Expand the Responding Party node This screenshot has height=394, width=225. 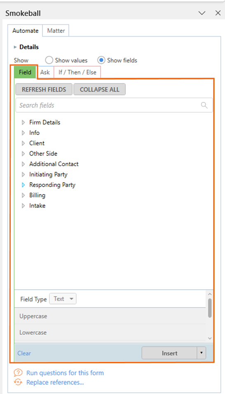(x=23, y=185)
